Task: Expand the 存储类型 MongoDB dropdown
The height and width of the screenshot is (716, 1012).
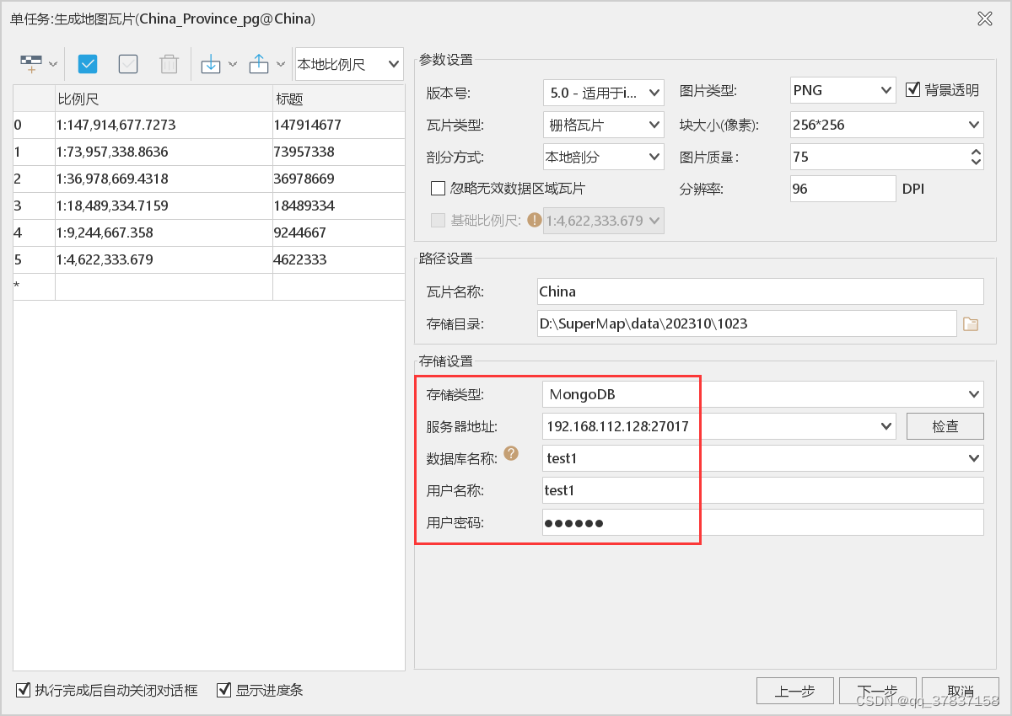Action: point(976,393)
